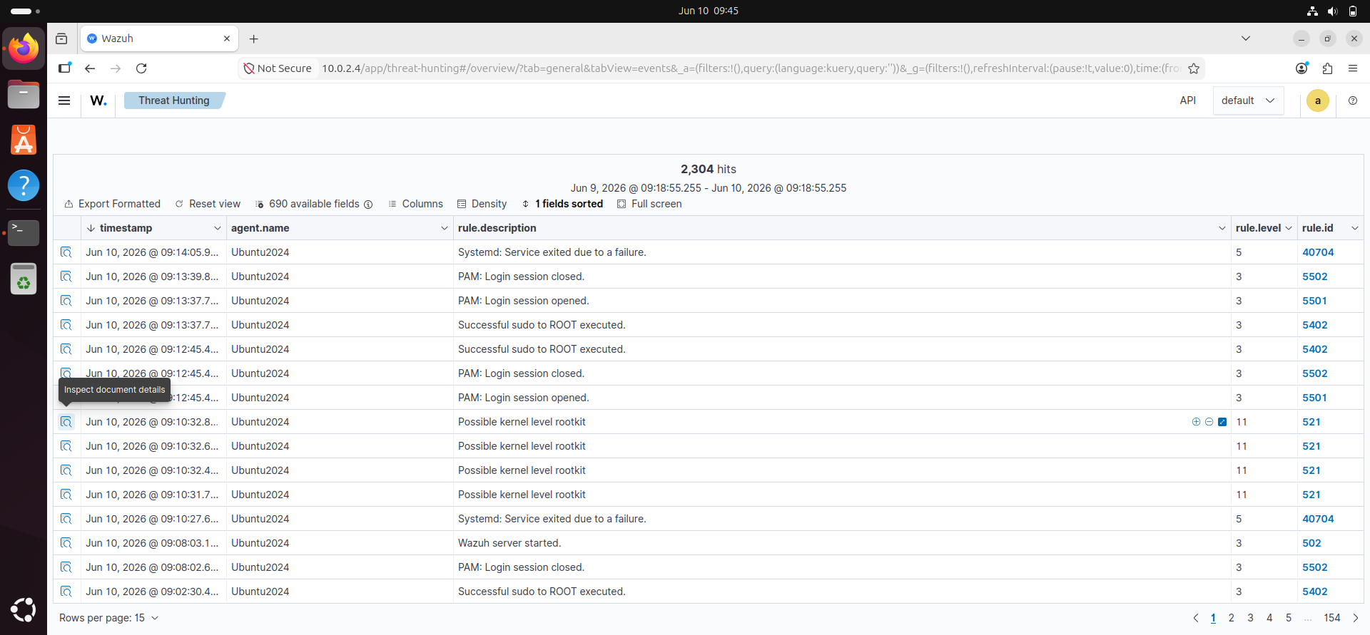Screen dimensions: 1370x635
Task: Switch to the Threat Hunting breadcrumb tab
Action: point(174,100)
